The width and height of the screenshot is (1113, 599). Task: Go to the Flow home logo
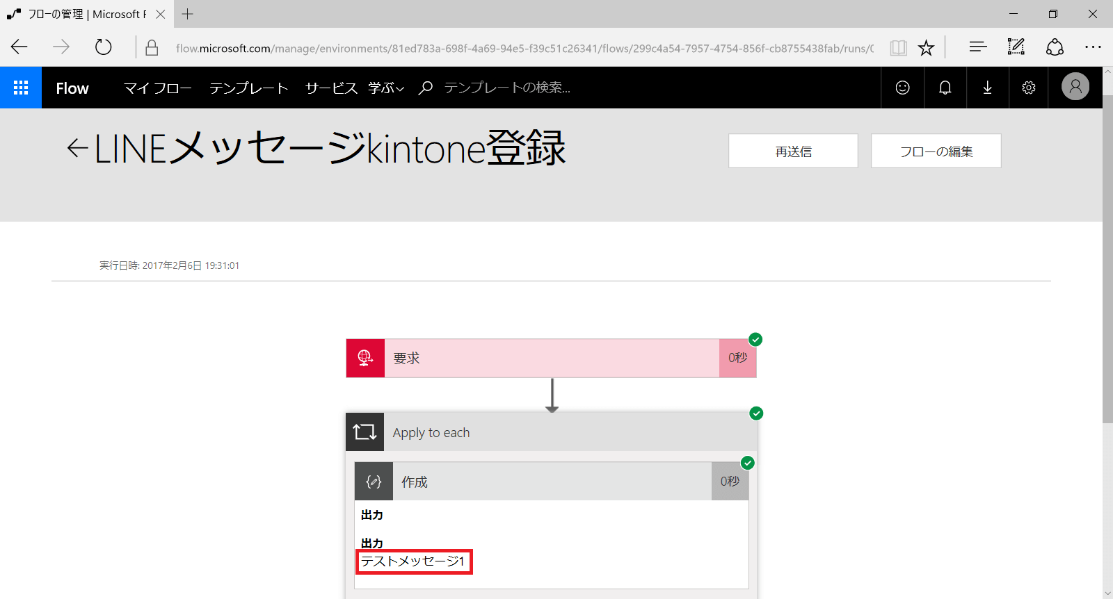click(x=72, y=88)
